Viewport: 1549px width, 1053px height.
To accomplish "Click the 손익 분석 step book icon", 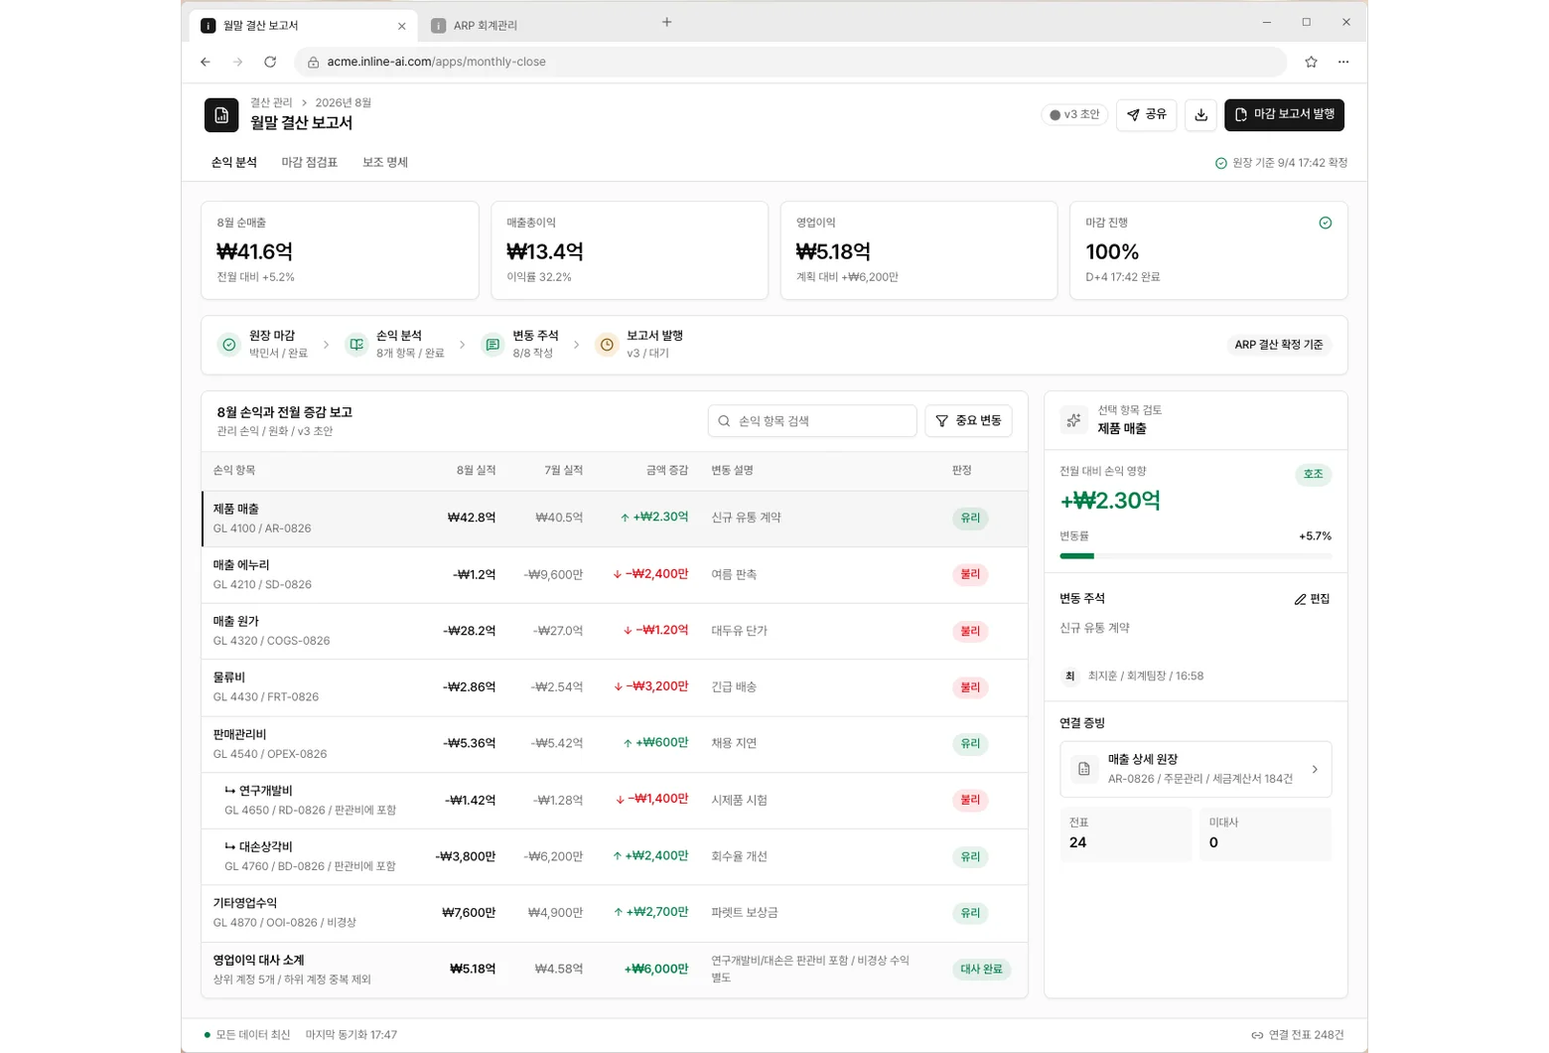I will (356, 345).
